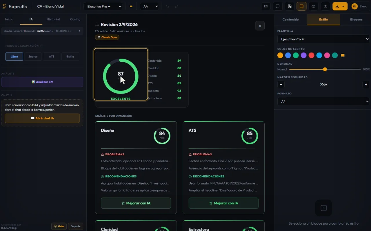Select the Sector adaptation mode

click(33, 57)
